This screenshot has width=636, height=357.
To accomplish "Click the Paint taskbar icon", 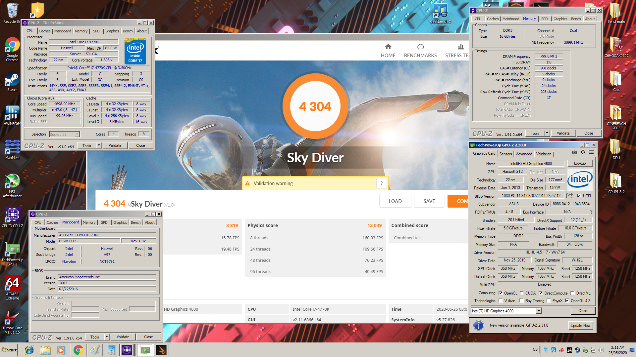I will coord(94,350).
